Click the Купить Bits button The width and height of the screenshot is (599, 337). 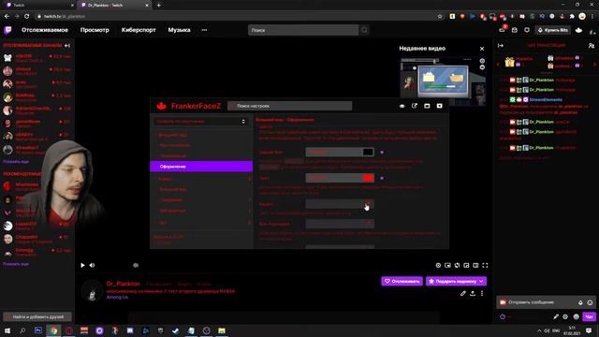point(553,30)
